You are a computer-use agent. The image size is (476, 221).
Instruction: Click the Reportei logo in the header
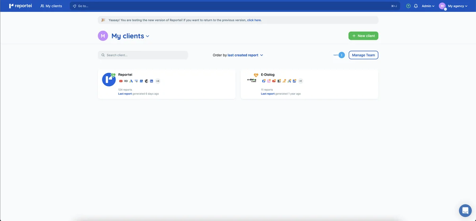coord(21,6)
